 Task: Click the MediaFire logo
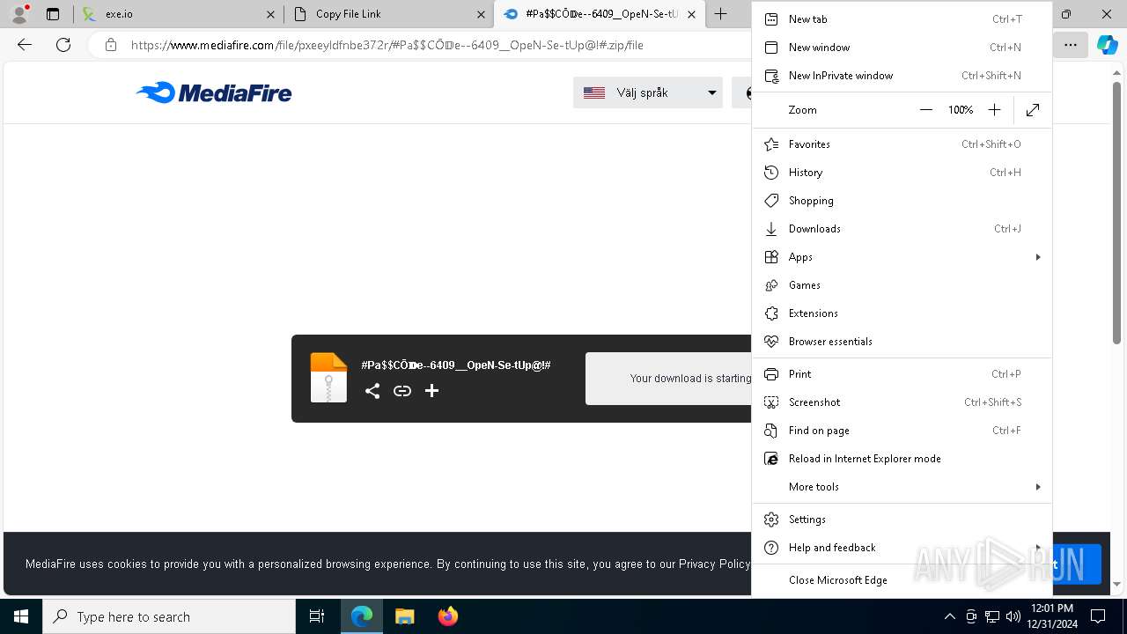[214, 92]
